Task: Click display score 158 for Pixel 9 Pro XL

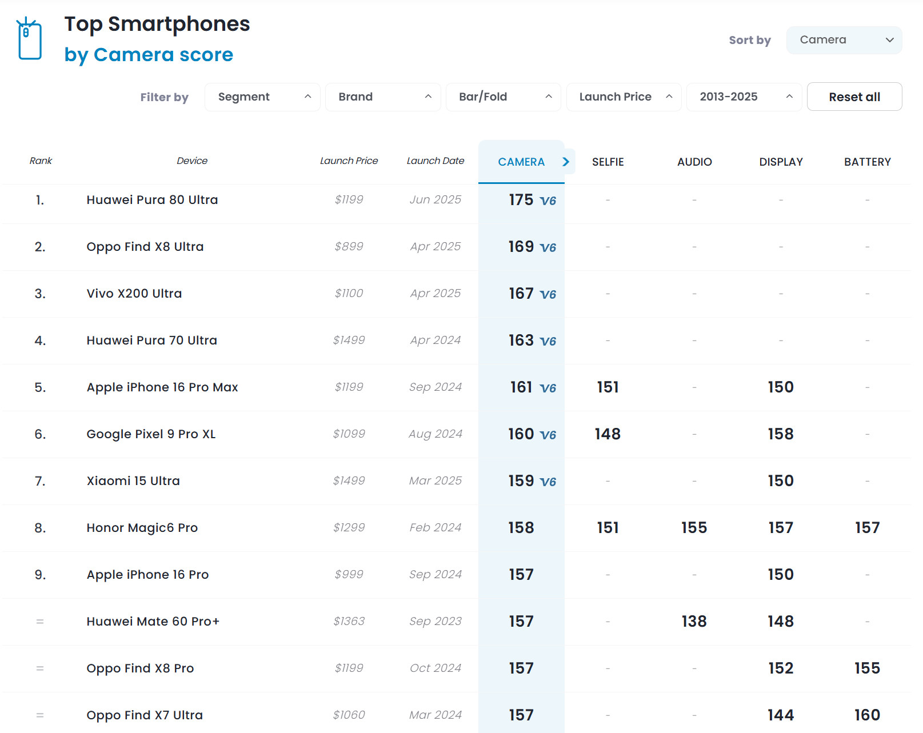Action: (781, 434)
